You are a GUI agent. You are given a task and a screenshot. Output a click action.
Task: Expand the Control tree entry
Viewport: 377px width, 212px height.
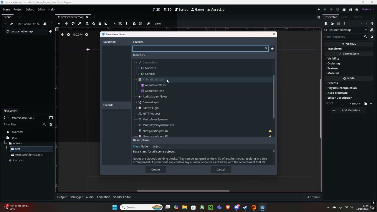pos(139,74)
